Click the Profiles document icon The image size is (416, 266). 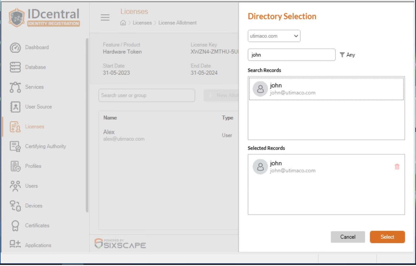click(x=15, y=166)
